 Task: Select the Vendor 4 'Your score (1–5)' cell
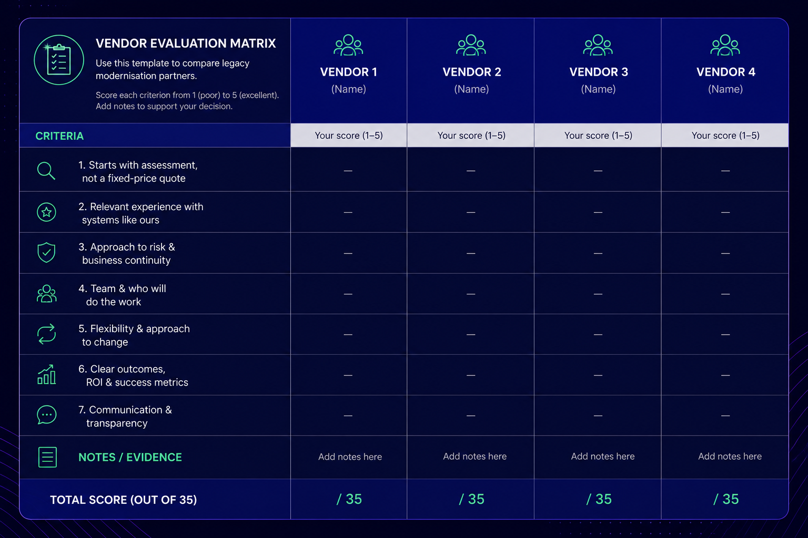click(725, 136)
